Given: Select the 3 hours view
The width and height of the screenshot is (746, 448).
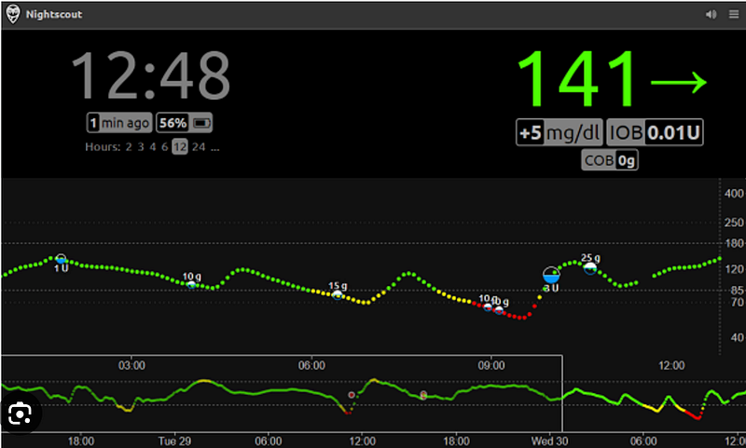Looking at the screenshot, I should pos(141,147).
